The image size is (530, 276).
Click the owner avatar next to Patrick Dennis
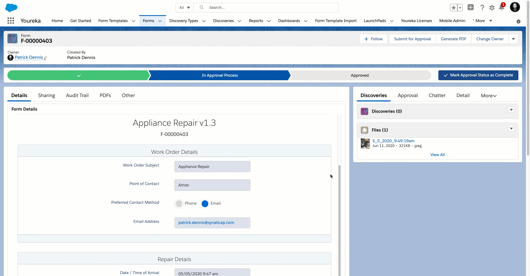pyautogui.click(x=10, y=58)
